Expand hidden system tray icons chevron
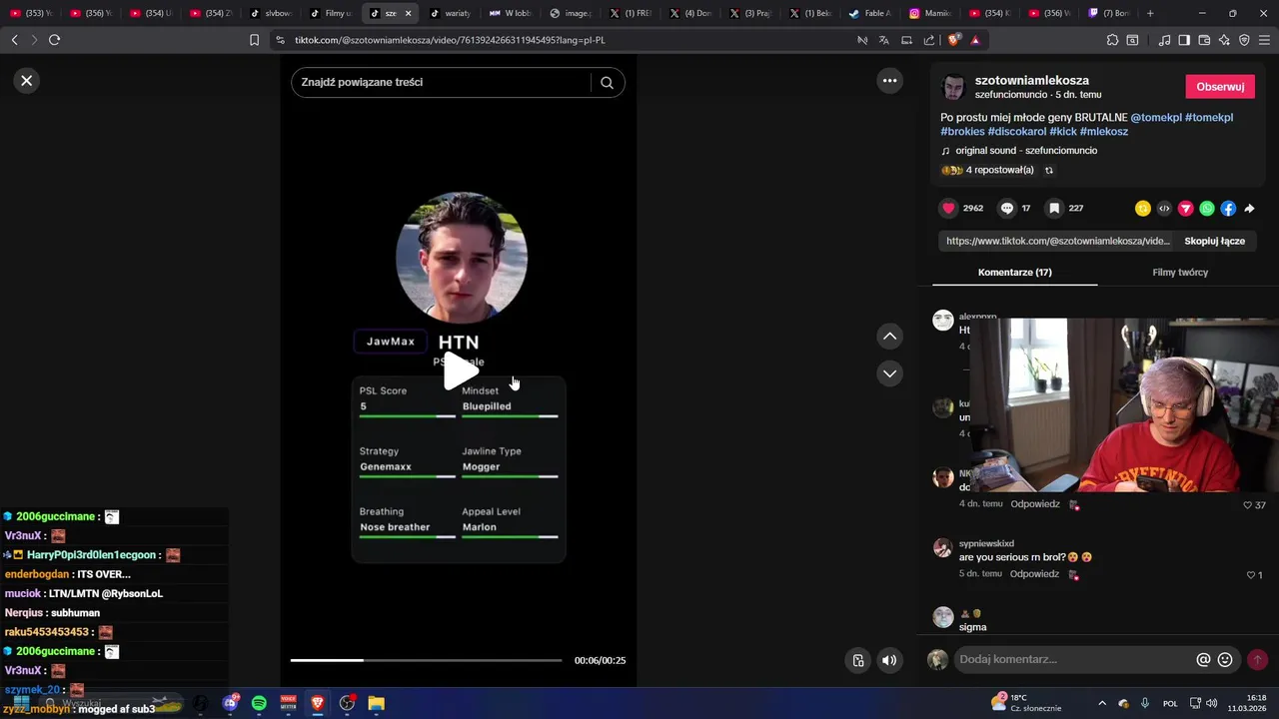This screenshot has height=719, width=1279. (x=1102, y=703)
